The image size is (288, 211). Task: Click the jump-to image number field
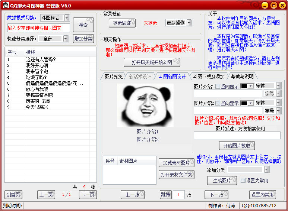pos(178,195)
